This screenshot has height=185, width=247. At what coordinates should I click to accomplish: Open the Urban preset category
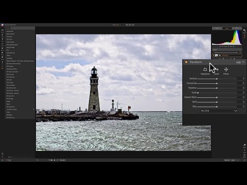pyautogui.click(x=8, y=112)
